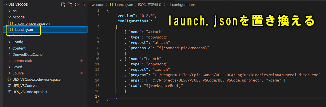
Task: Click the "Attach" name value
Action: tap(155, 32)
